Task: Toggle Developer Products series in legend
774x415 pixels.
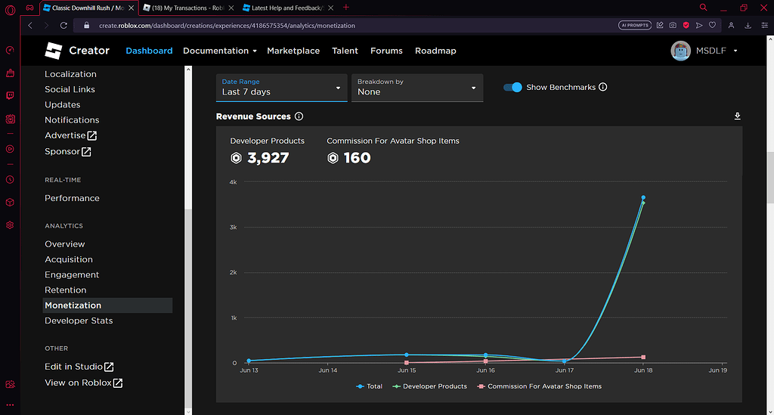Action: pos(429,386)
